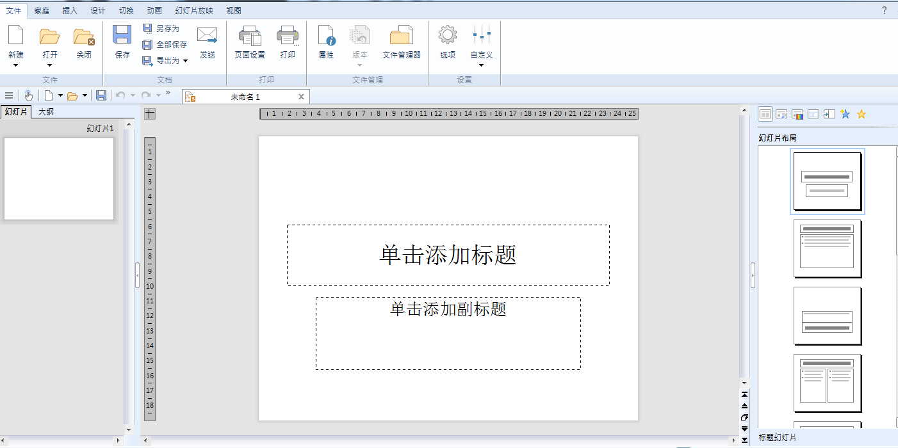Select two content columns layout thumbnail
The height and width of the screenshot is (448, 898).
[x=828, y=383]
